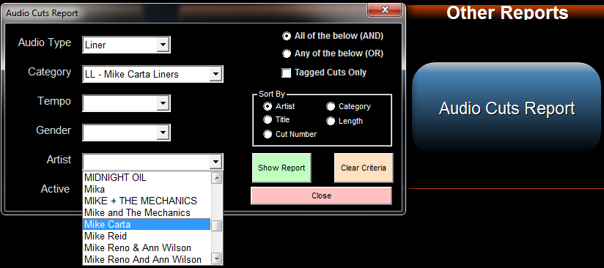This screenshot has width=604, height=268.
Task: Sort by Category radio button
Action: pyautogui.click(x=331, y=106)
